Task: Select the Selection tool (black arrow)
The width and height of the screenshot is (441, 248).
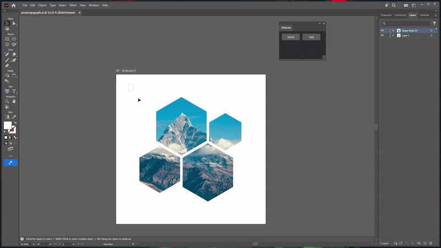Action: (x=7, y=24)
